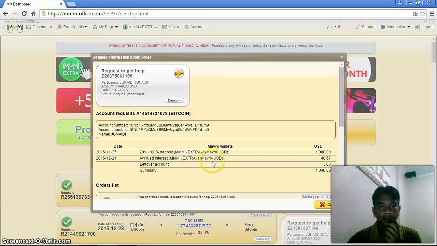This screenshot has height=246, width=437.
Task: Open the Mavro navigation item
Action: pyautogui.click(x=170, y=27)
